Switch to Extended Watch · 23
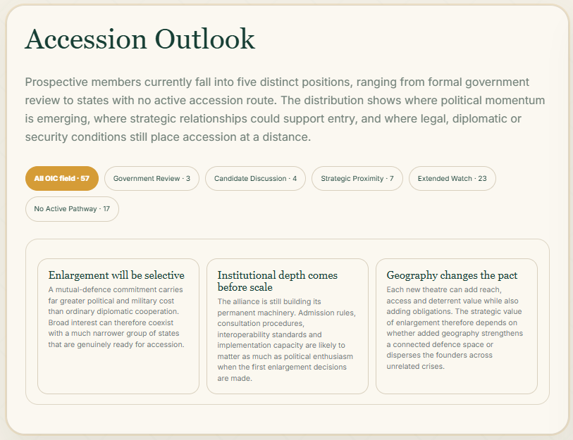This screenshot has height=440, width=573. pos(452,179)
